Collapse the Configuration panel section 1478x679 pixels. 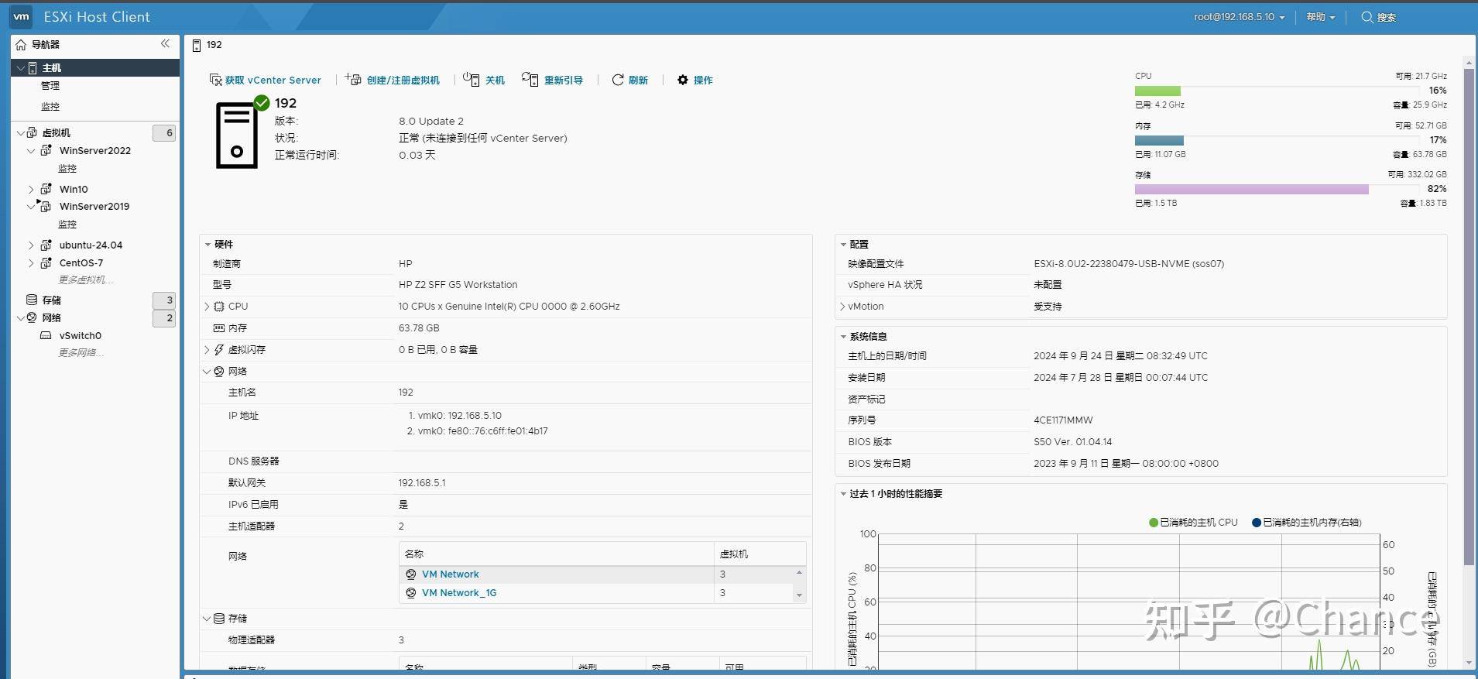click(x=843, y=245)
